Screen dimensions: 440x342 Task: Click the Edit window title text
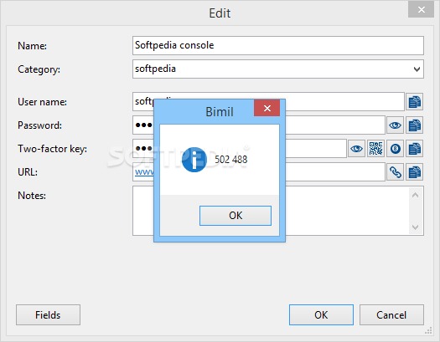[x=220, y=13]
